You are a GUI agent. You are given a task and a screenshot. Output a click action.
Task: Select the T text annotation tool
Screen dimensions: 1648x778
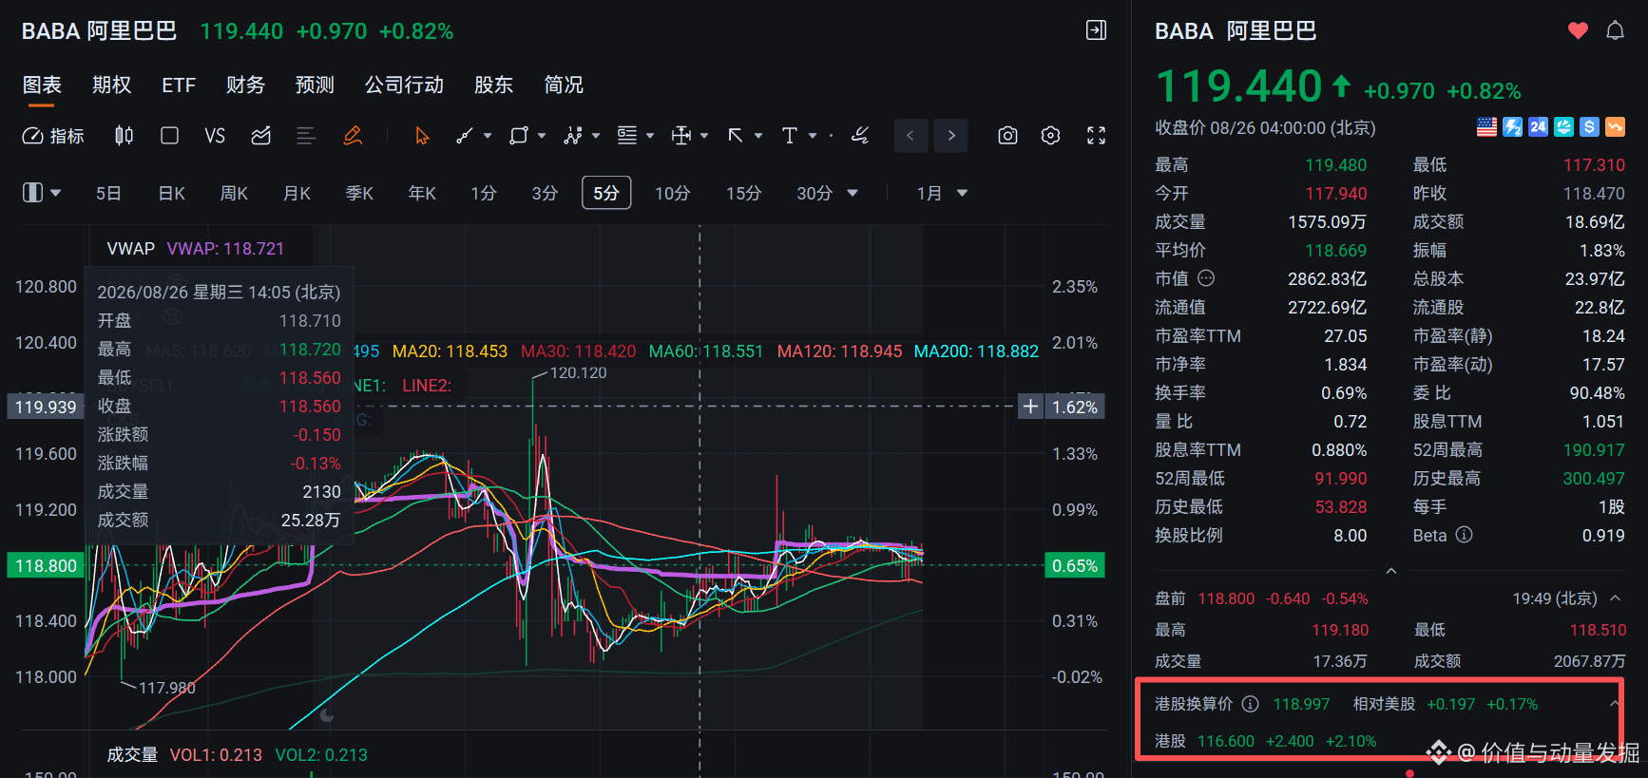pyautogui.click(x=789, y=136)
